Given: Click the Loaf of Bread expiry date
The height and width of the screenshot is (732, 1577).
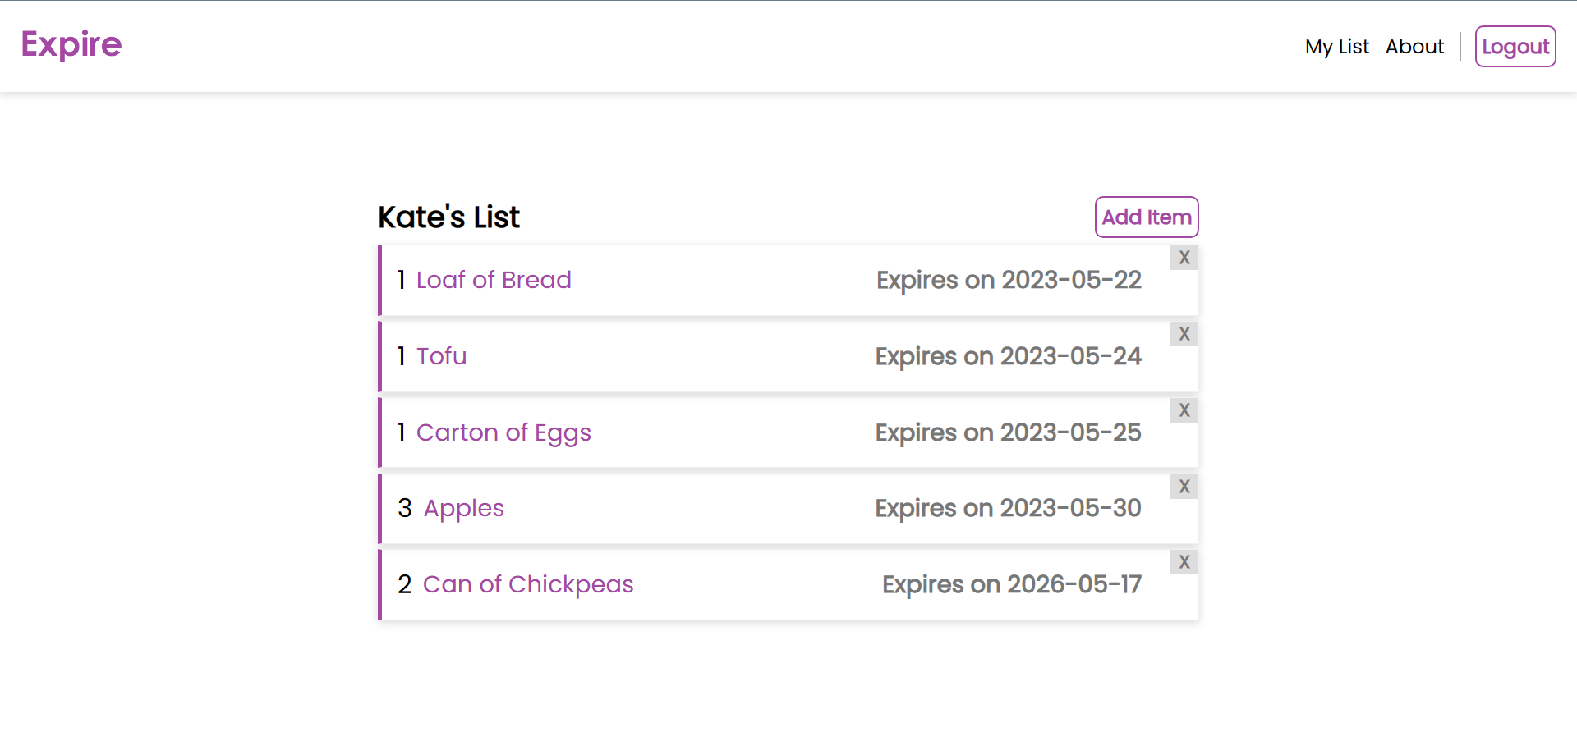Looking at the screenshot, I should coord(1009,280).
